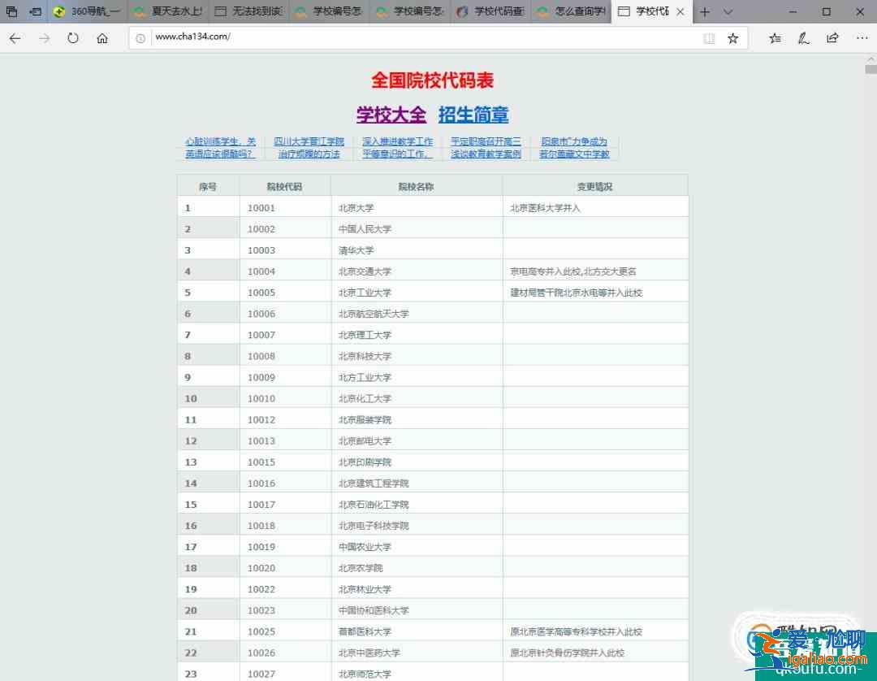Select the 北京航空航天大学 cell
This screenshot has width=877, height=681.
pyautogui.click(x=416, y=314)
